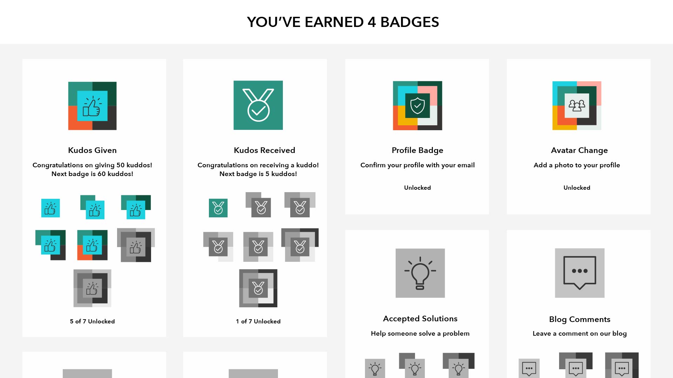The image size is (673, 378).
Task: Click the "5 of 7 Unlocked" text
Action: coord(92,321)
